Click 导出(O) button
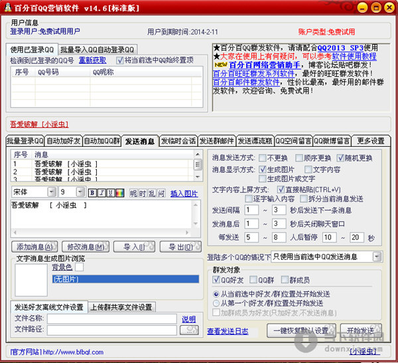Viewport: 398px width, 363px height. click(180, 247)
